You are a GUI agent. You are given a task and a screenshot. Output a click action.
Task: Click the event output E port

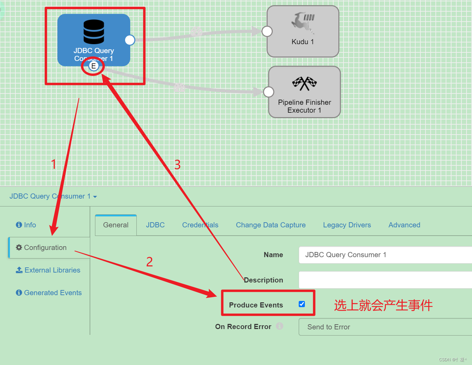93,66
